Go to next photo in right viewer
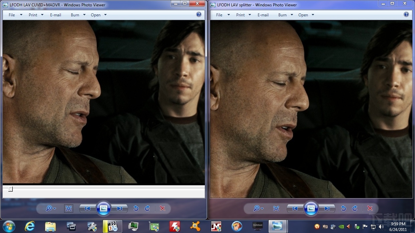This screenshot has height=233, width=415. click(327, 209)
